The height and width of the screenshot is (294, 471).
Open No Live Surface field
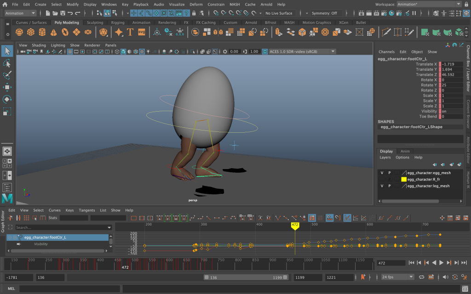(x=279, y=13)
